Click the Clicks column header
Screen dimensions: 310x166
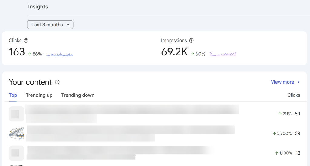[294, 95]
